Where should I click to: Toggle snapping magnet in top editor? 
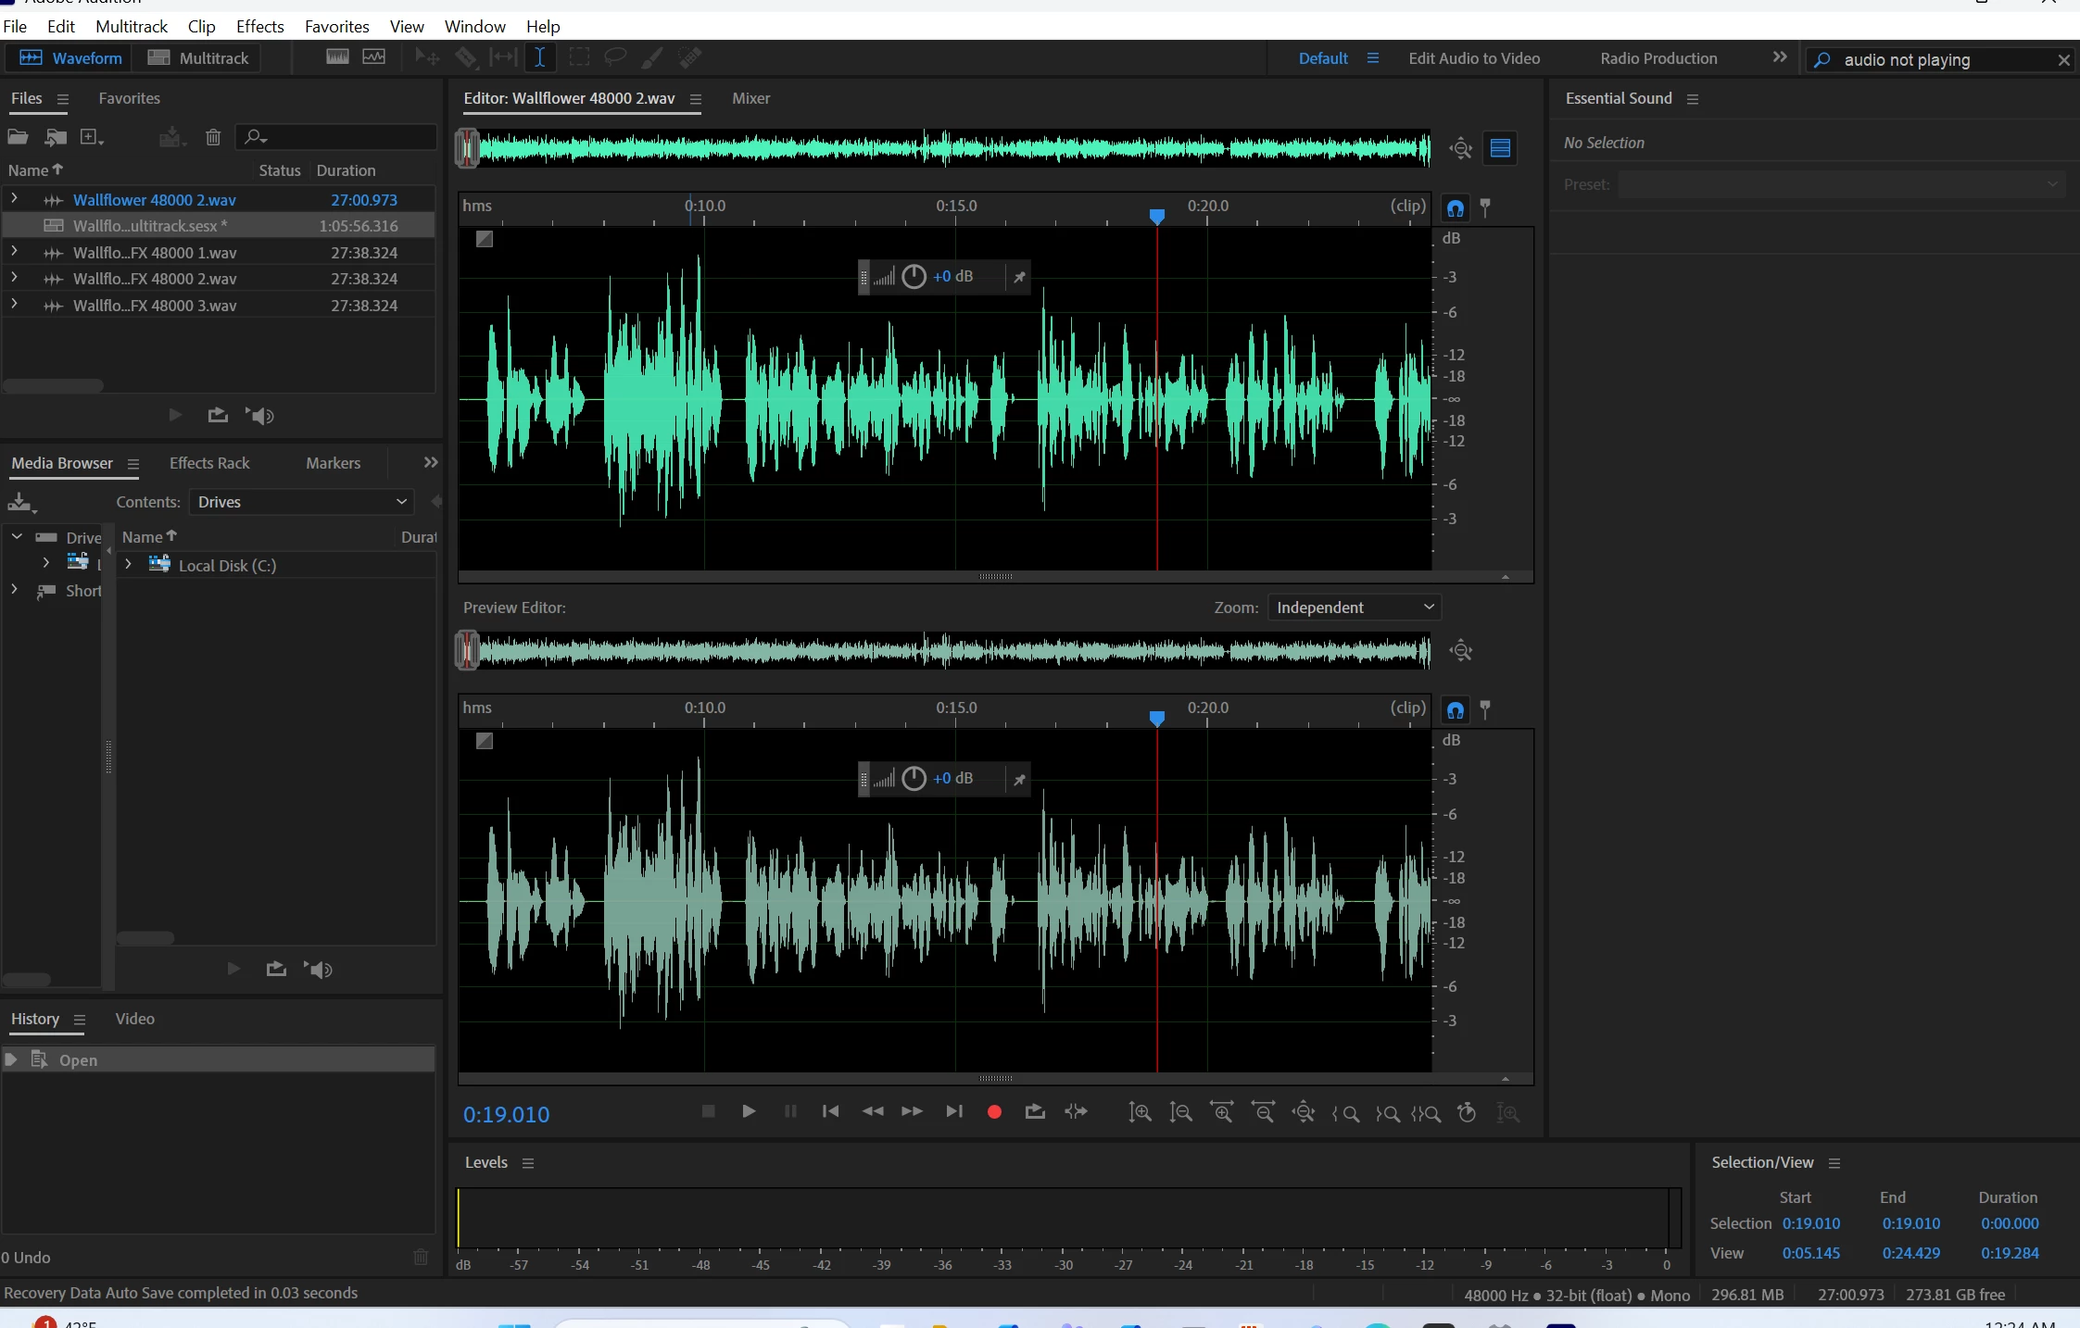(1456, 208)
